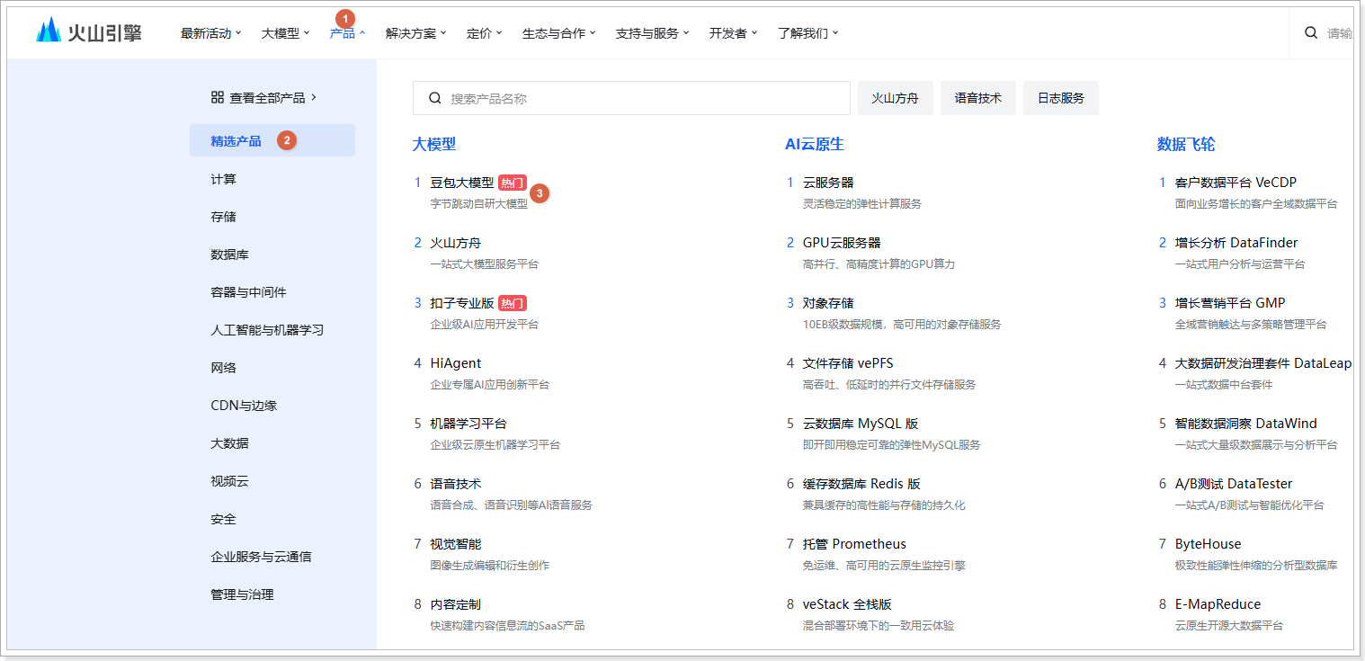Viewport: 1365px width, 661px height.
Task: Open veStack 全栈版 product link
Action: click(847, 604)
